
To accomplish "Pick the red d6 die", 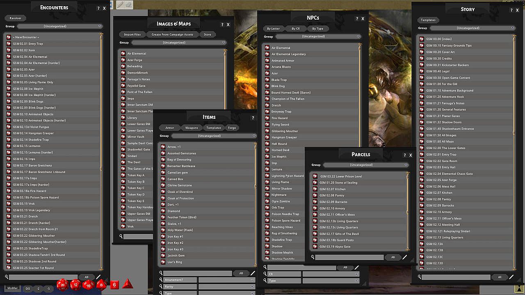I will click(114, 284).
